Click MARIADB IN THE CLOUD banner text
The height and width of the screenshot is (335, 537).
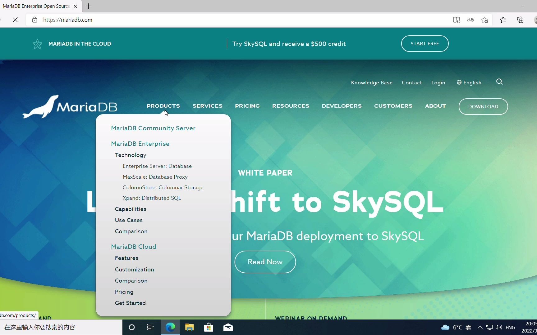(80, 44)
